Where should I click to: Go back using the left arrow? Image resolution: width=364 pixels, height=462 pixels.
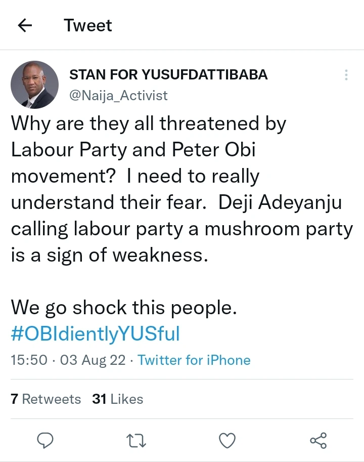[x=25, y=25]
